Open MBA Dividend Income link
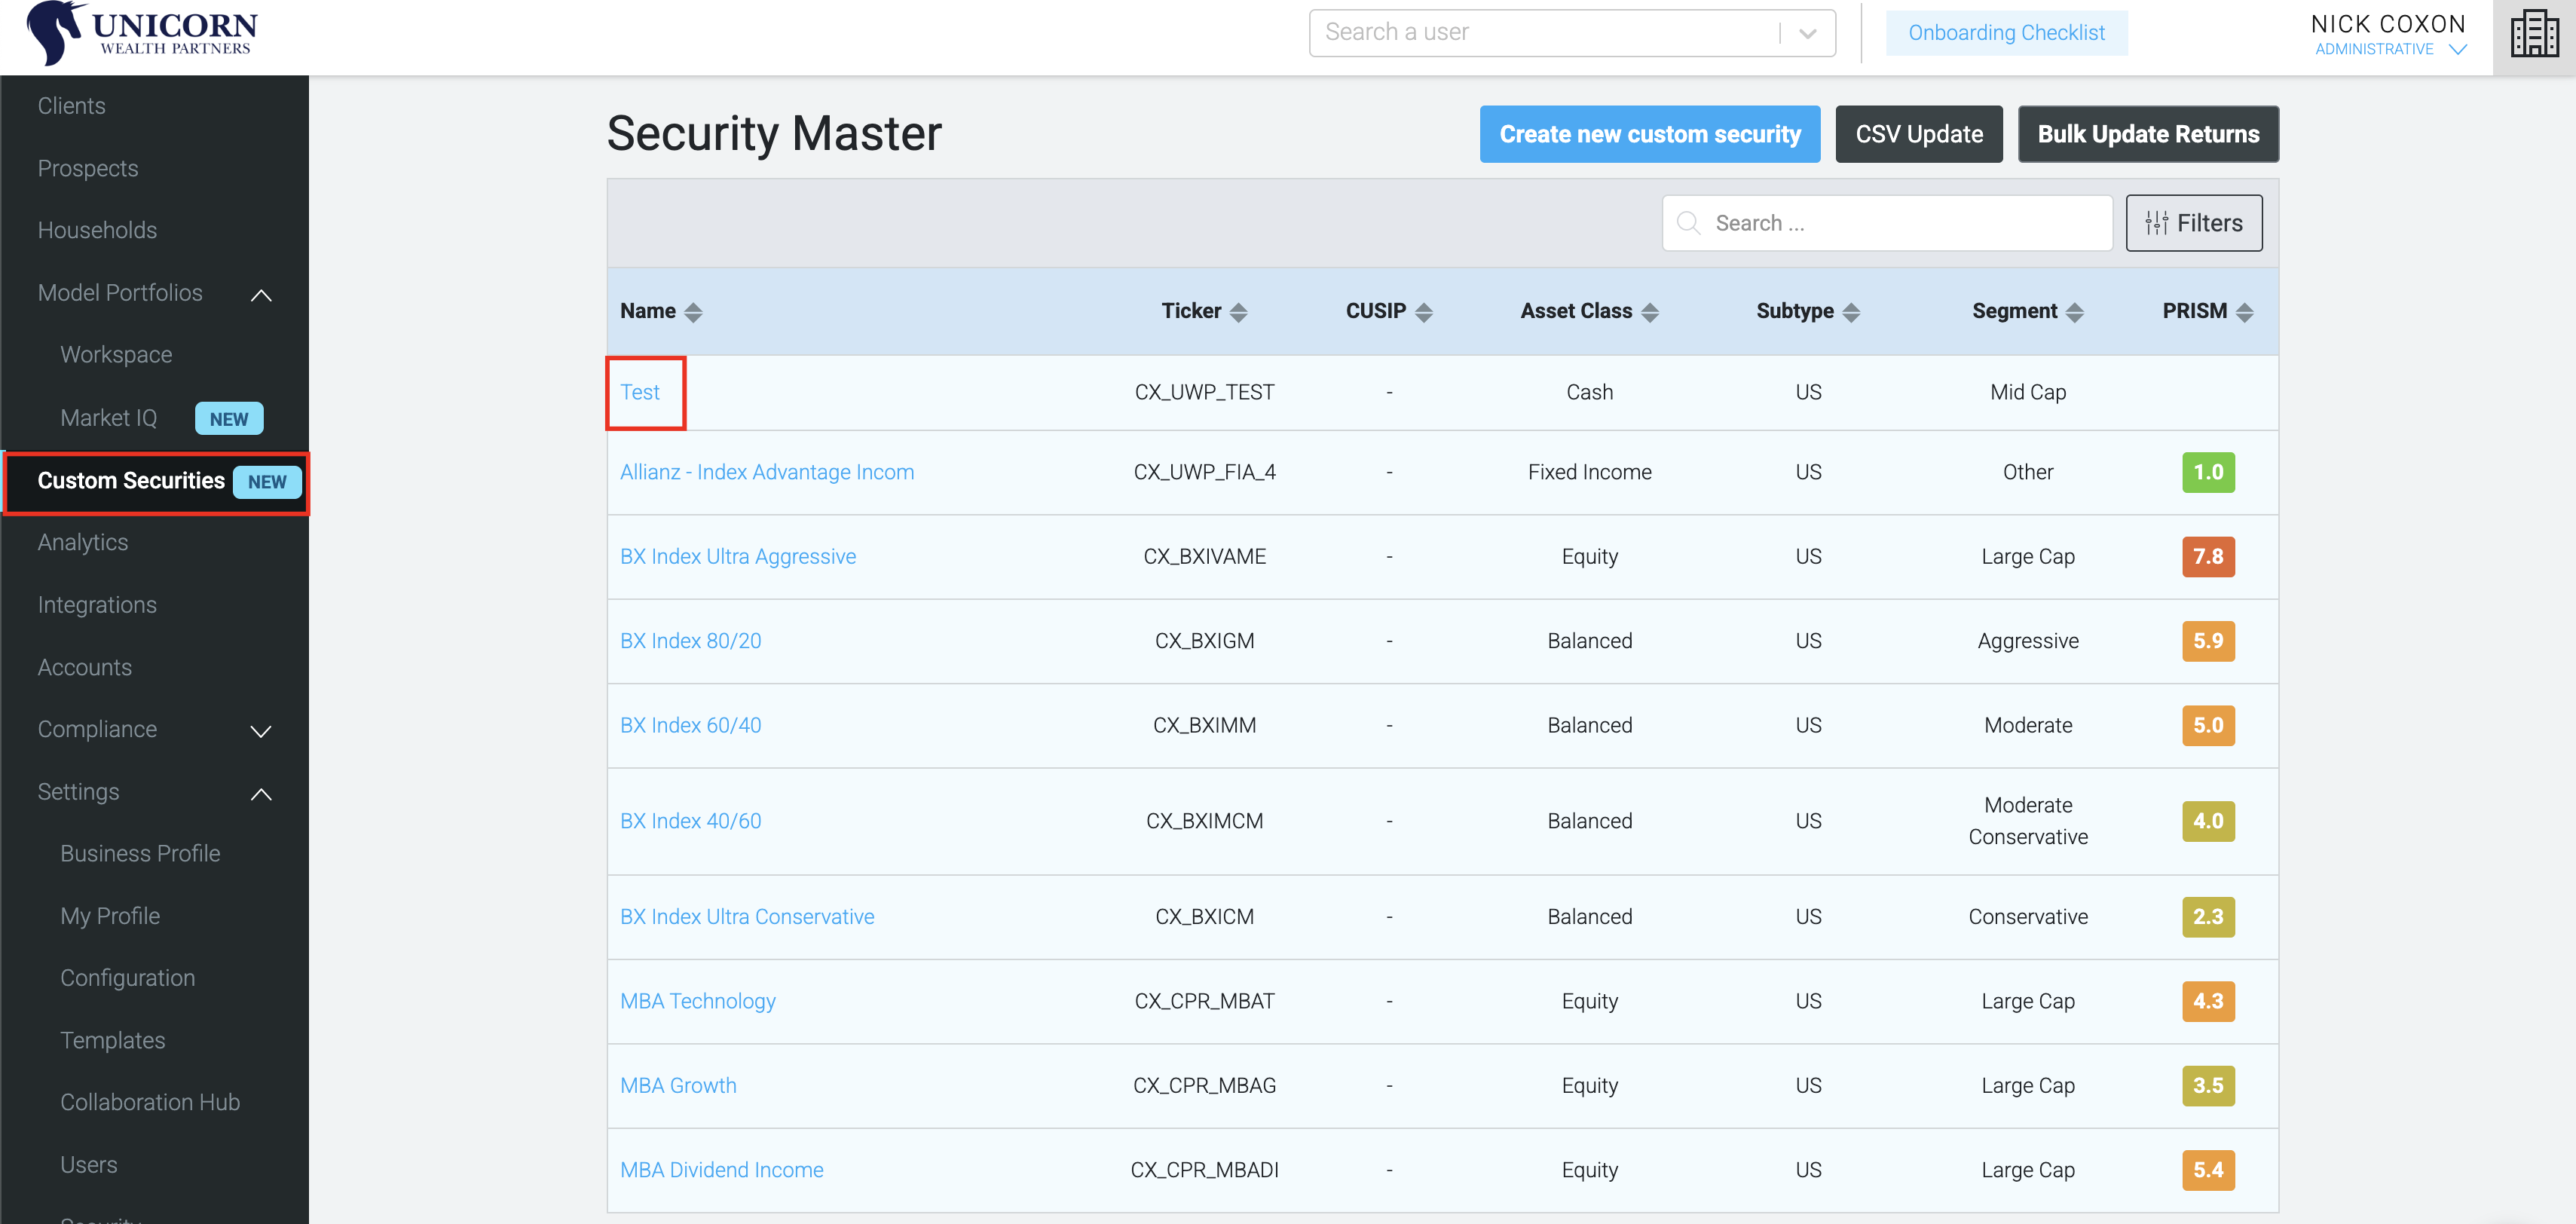The height and width of the screenshot is (1224, 2576). coord(721,1170)
